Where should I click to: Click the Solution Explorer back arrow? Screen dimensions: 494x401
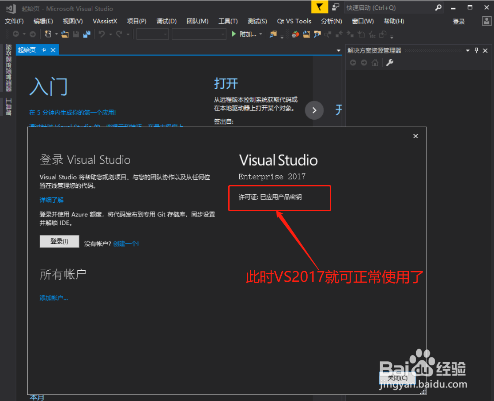coord(353,63)
